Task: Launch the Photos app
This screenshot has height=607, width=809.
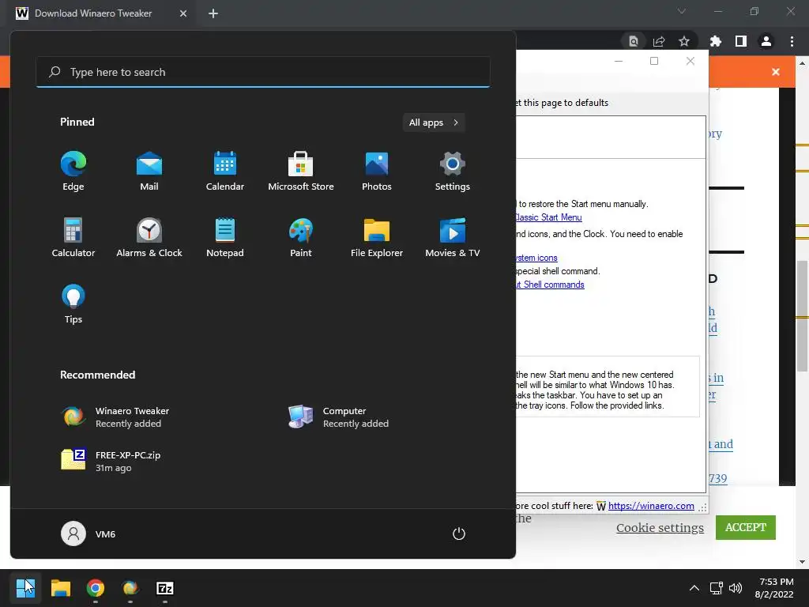Action: [377, 172]
